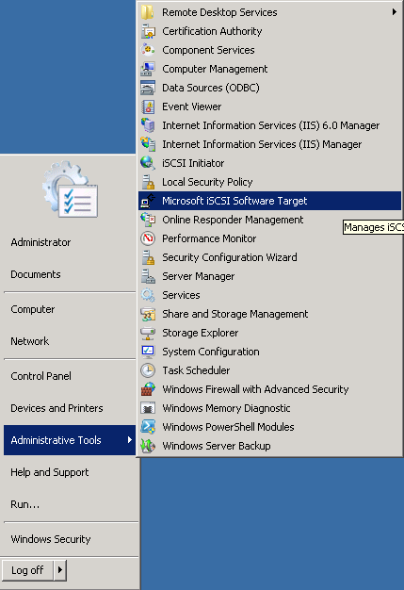Open Devices and Printers
Screen dimensions: 404x590
[70, 408]
